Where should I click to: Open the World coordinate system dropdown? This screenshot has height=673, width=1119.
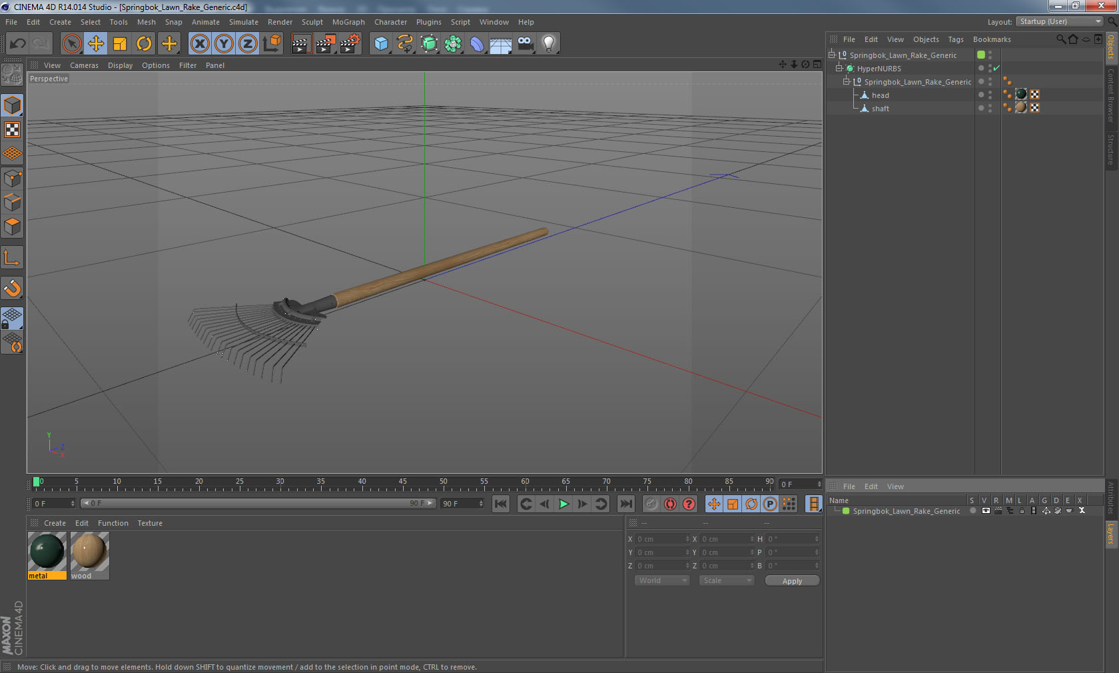tap(662, 580)
